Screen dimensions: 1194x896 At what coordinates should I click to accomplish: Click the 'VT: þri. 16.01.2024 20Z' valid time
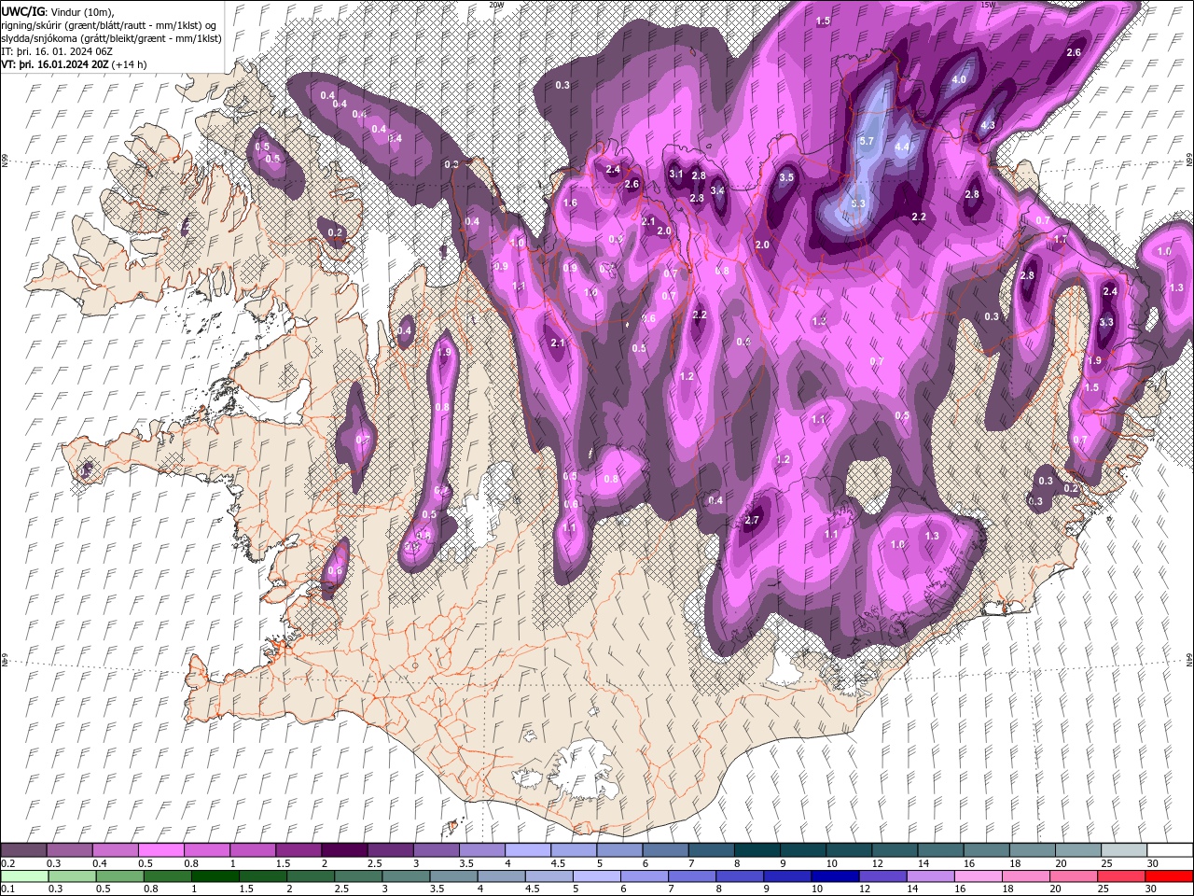(55, 65)
